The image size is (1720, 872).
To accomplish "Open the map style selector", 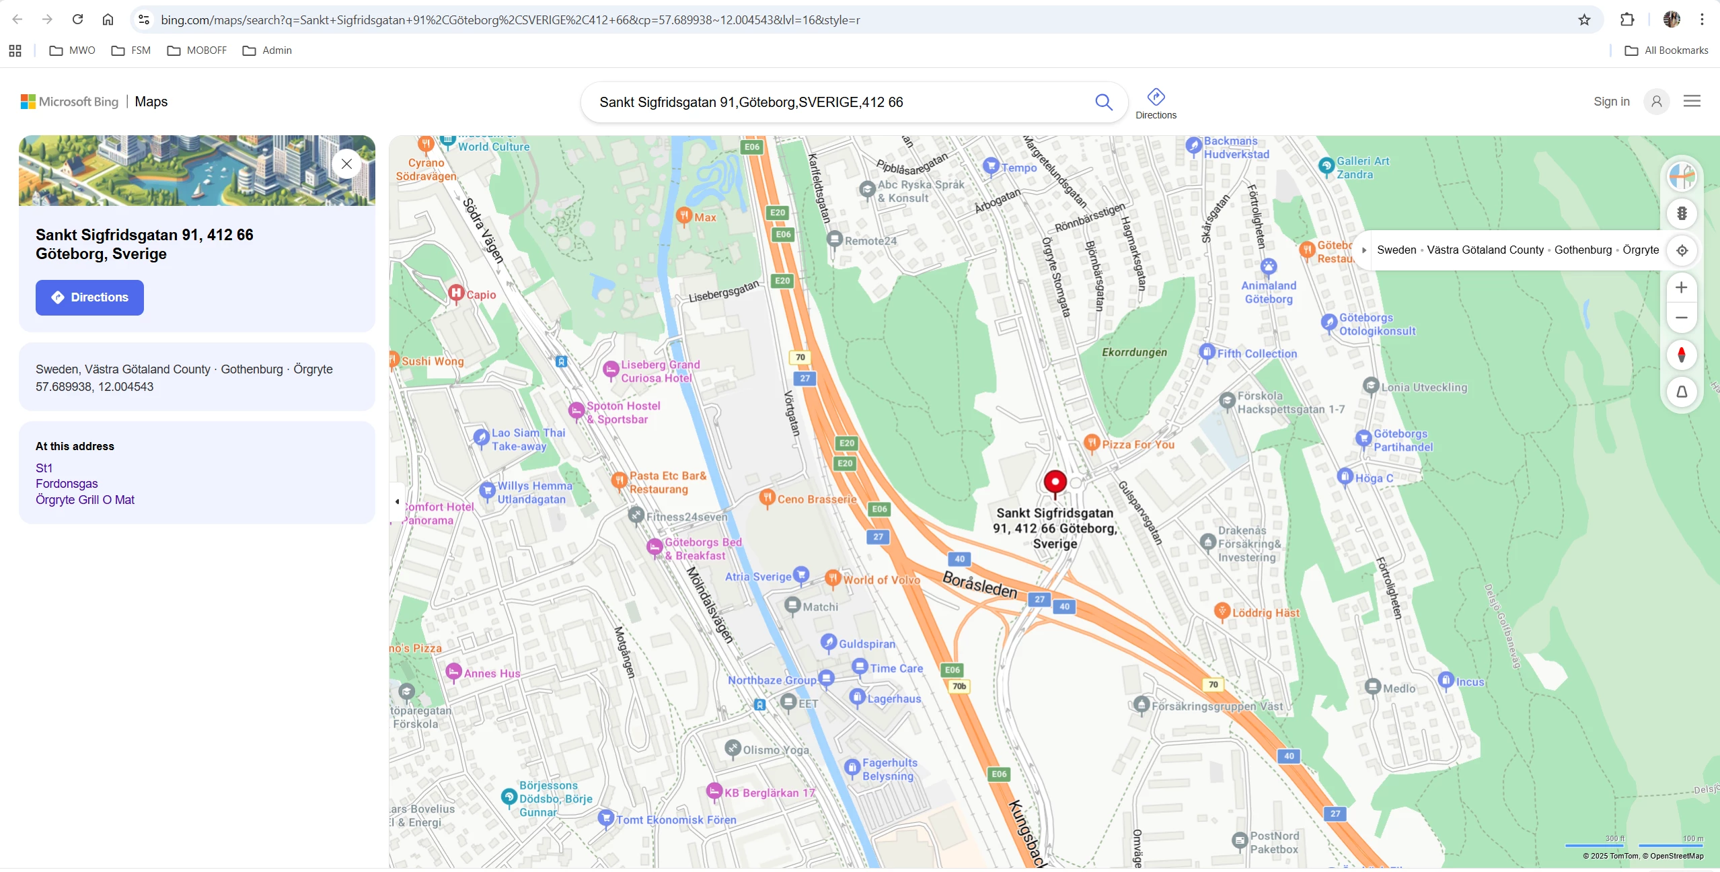I will [x=1681, y=177].
